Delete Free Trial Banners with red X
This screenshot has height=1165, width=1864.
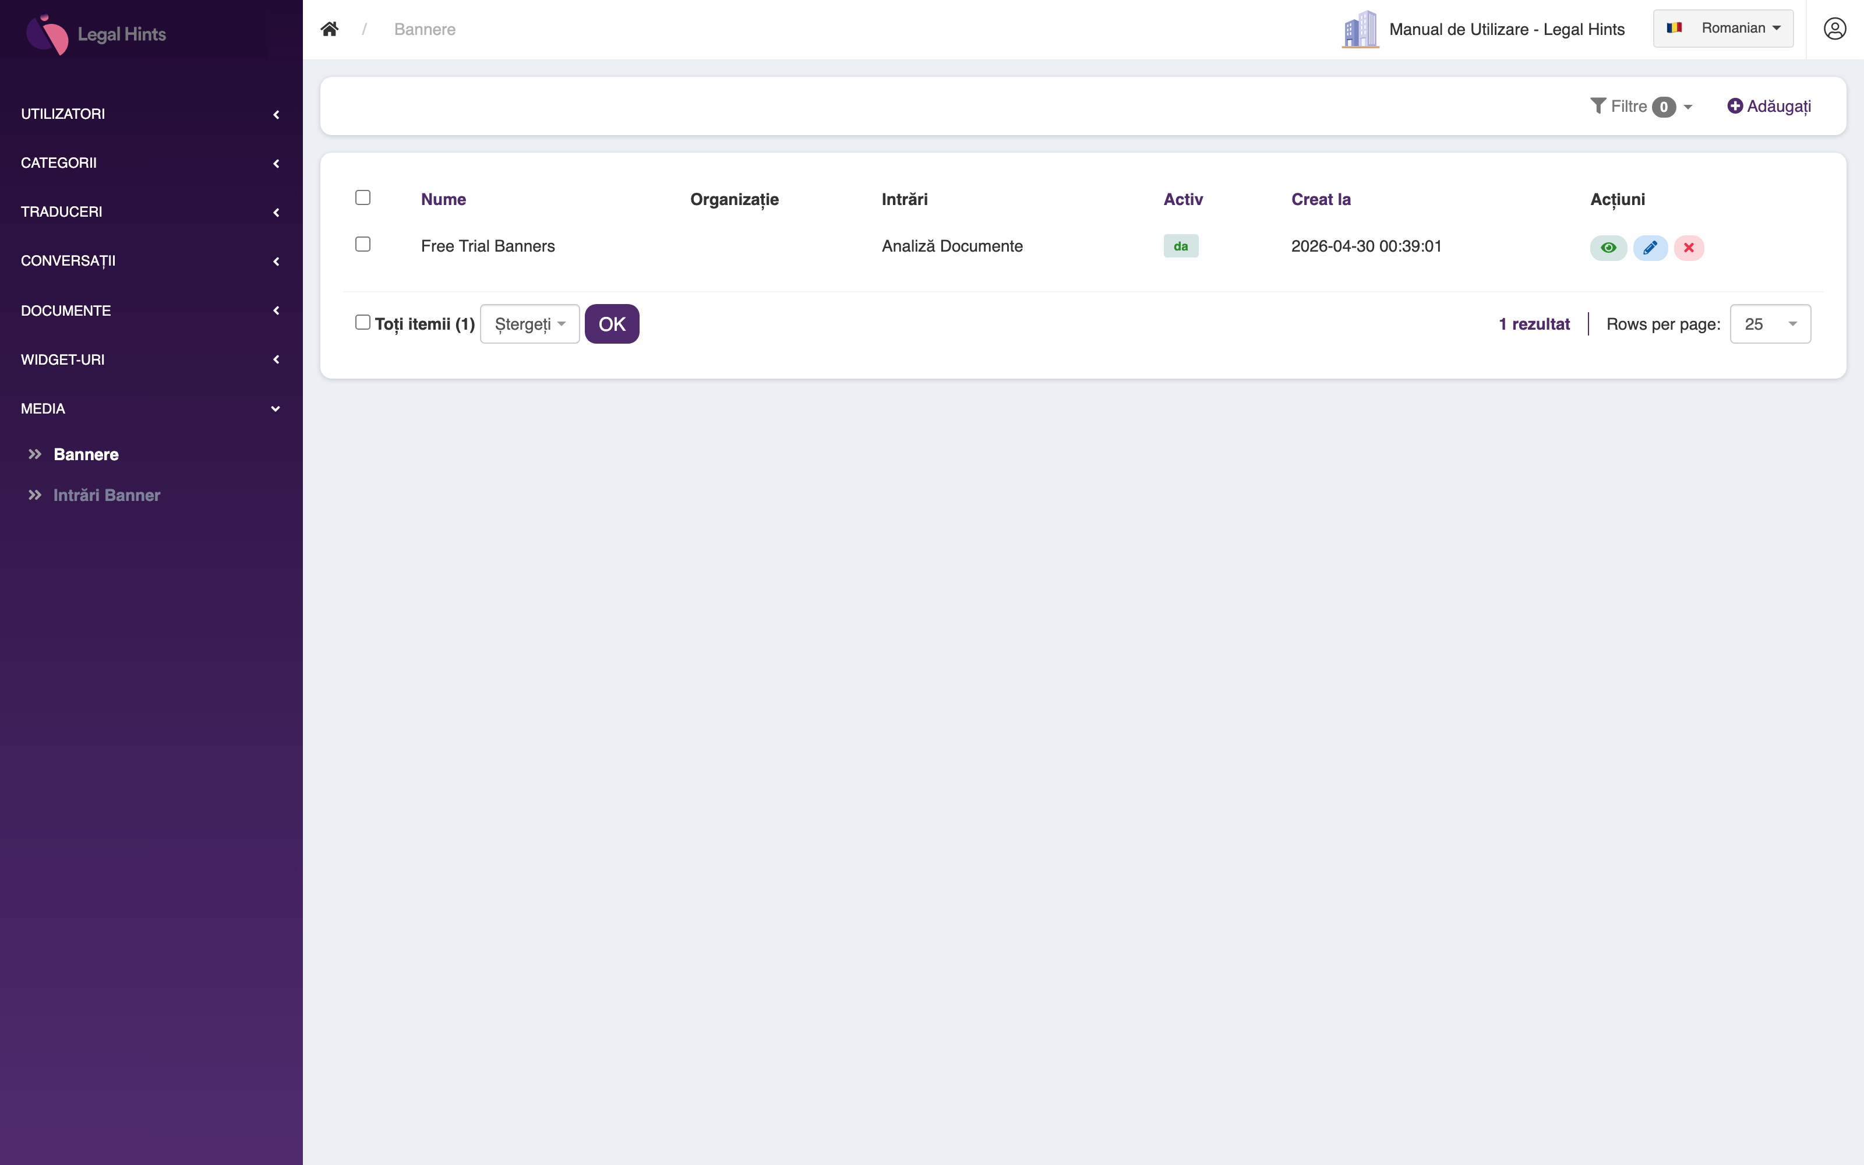[1689, 248]
